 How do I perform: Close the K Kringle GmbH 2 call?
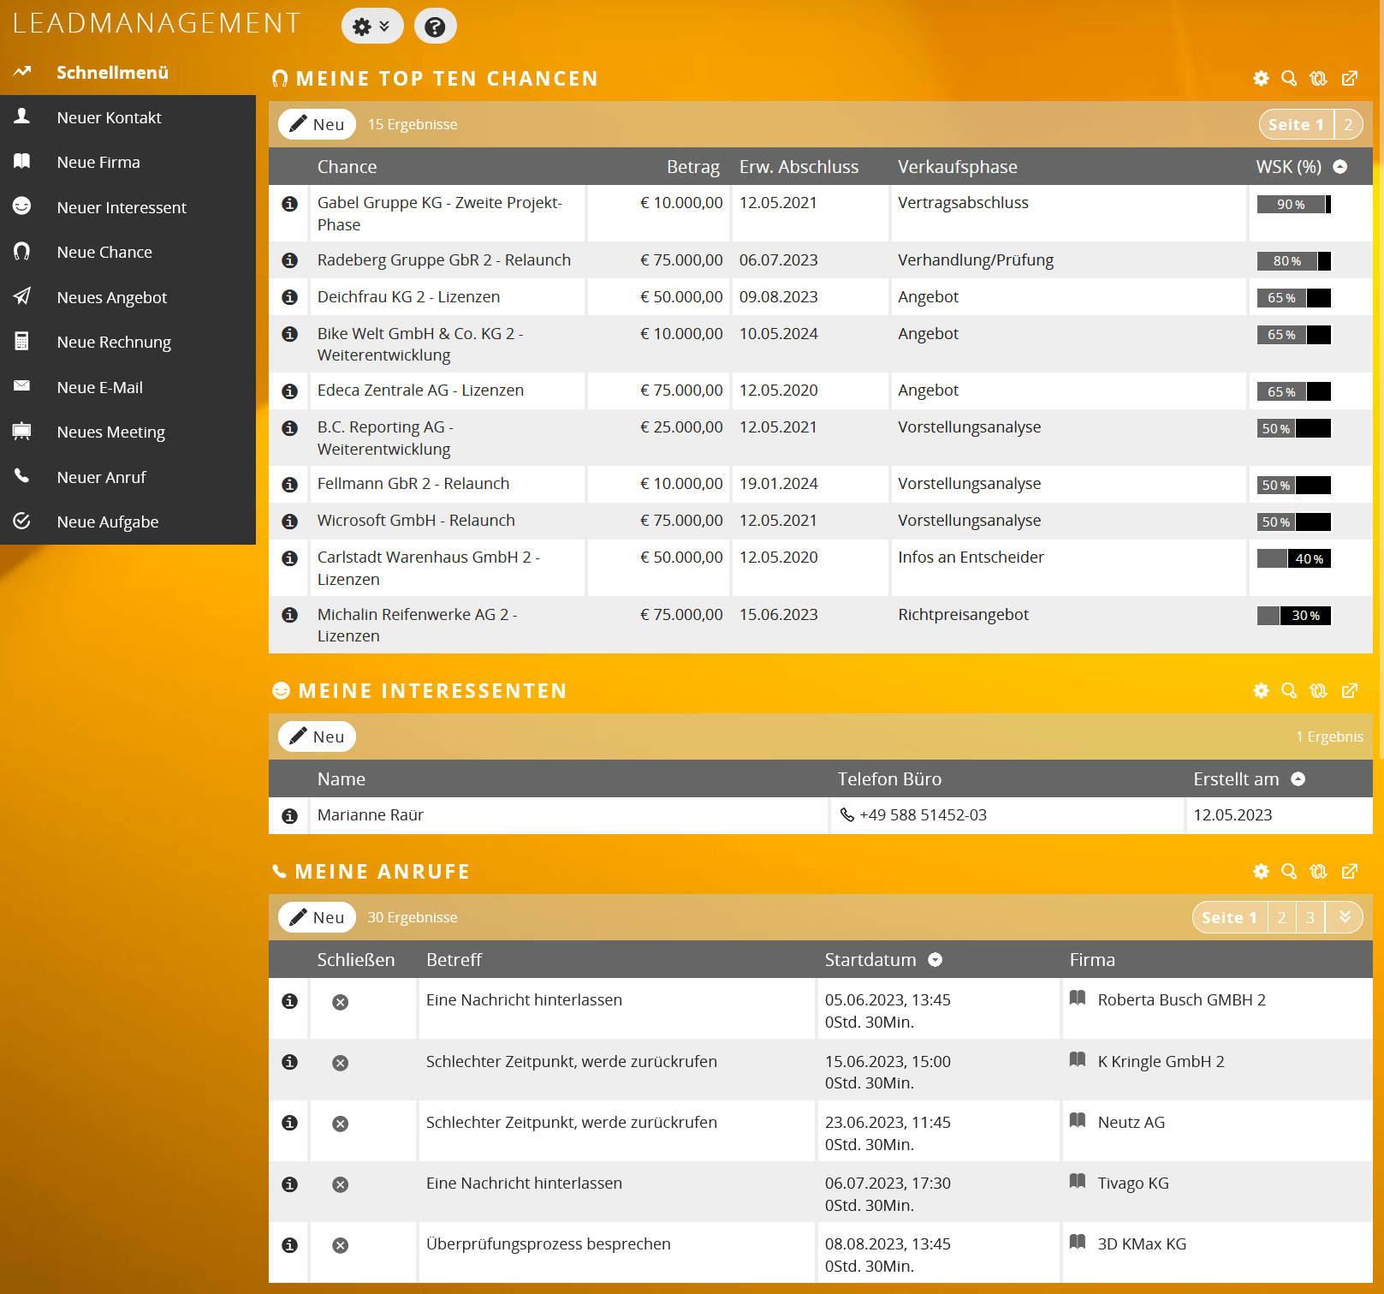point(340,1063)
